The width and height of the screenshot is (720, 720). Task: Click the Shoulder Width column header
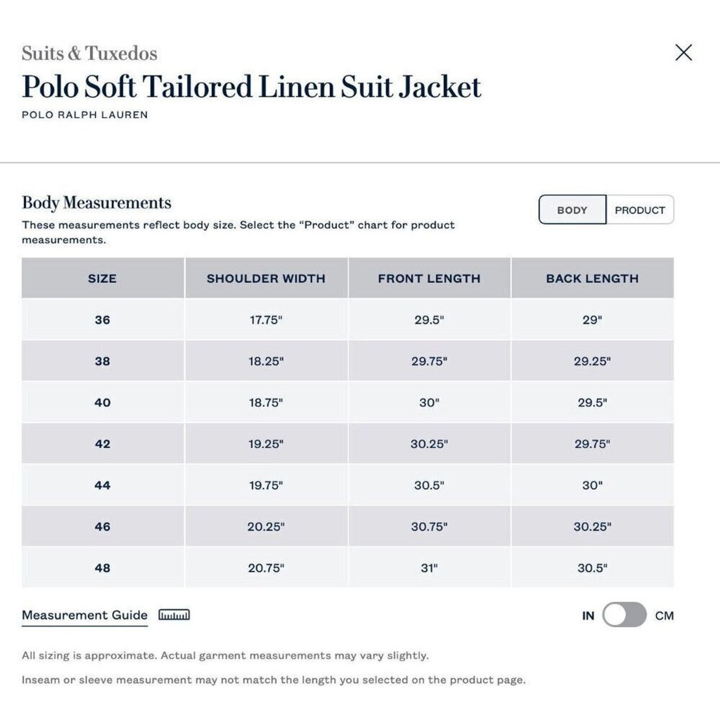point(266,278)
